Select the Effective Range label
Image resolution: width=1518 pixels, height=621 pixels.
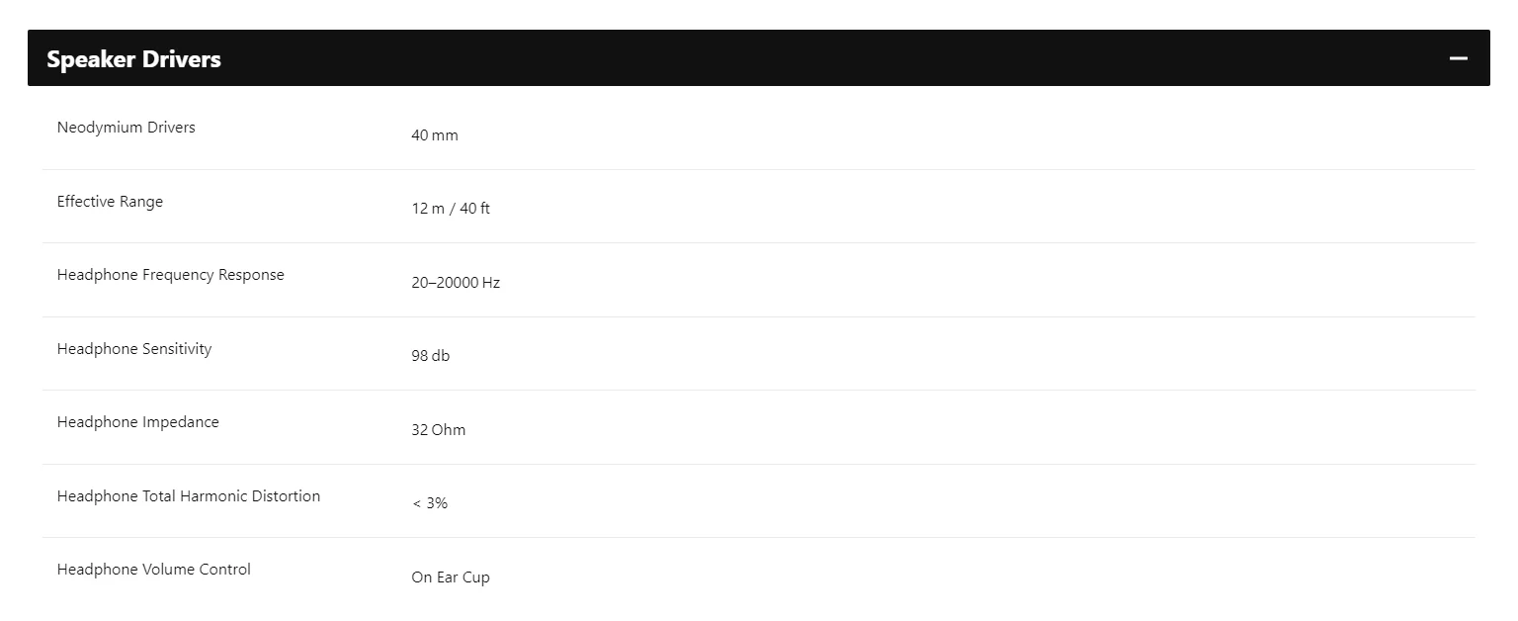click(110, 202)
